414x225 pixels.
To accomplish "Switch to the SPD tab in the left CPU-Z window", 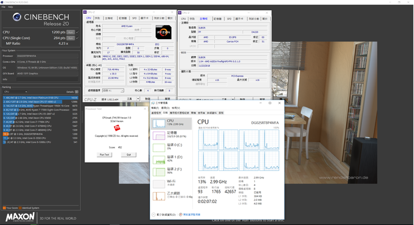I will (135, 18).
